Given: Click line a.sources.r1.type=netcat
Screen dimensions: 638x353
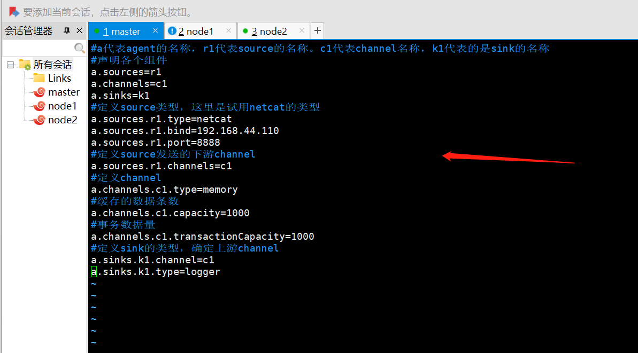Looking at the screenshot, I should coord(161,119).
